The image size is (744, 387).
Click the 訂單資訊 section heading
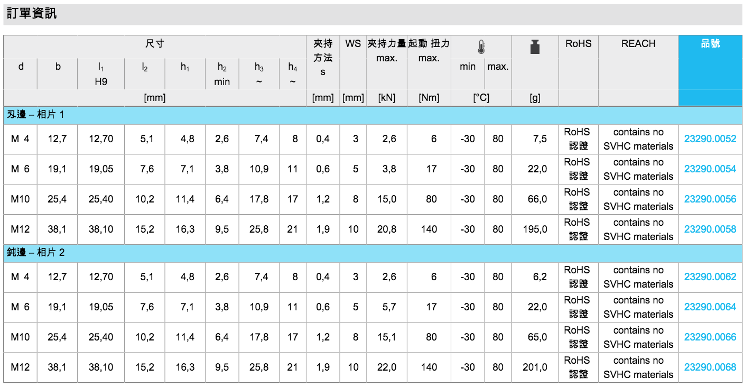32,14
